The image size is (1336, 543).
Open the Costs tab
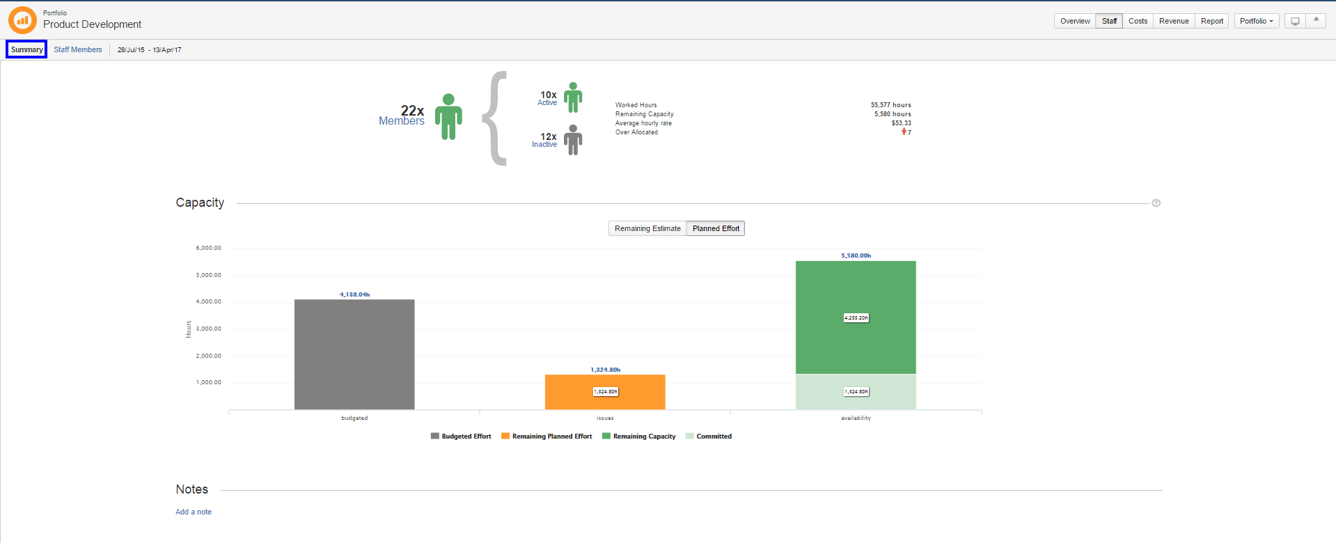point(1138,21)
